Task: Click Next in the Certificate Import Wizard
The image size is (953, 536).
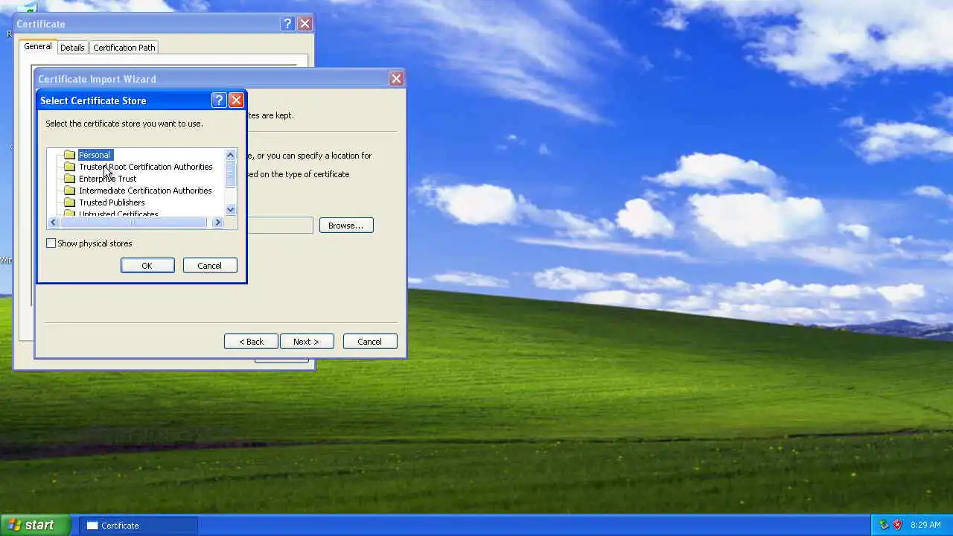Action: coord(306,342)
